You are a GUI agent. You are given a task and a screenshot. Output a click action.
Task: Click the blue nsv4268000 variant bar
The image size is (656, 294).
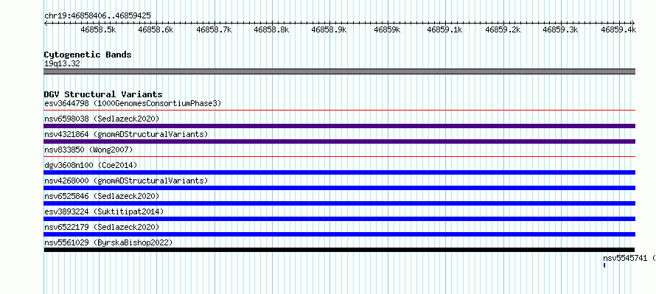(x=340, y=188)
